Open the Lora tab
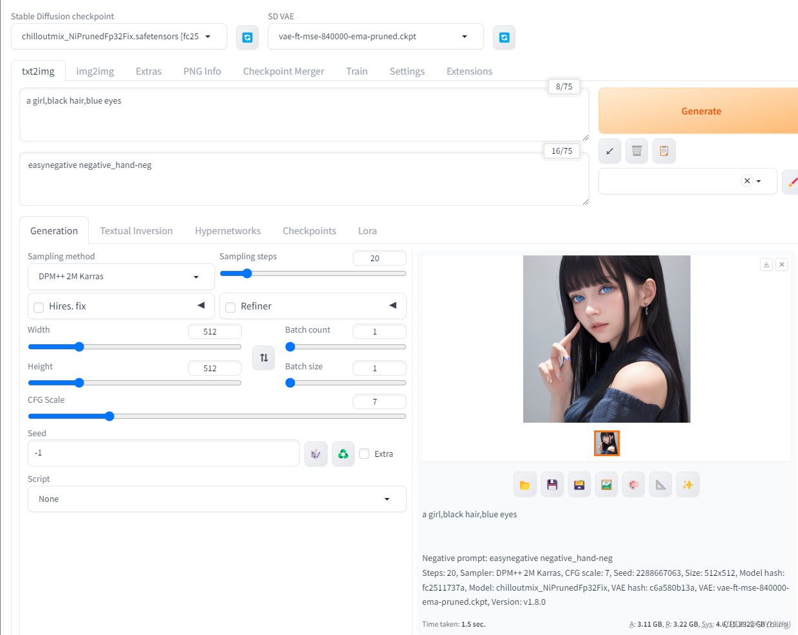 click(367, 230)
